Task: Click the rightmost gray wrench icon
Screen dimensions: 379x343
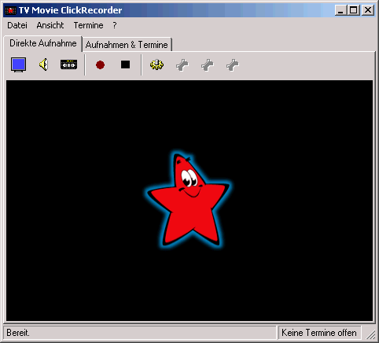Action: (233, 65)
